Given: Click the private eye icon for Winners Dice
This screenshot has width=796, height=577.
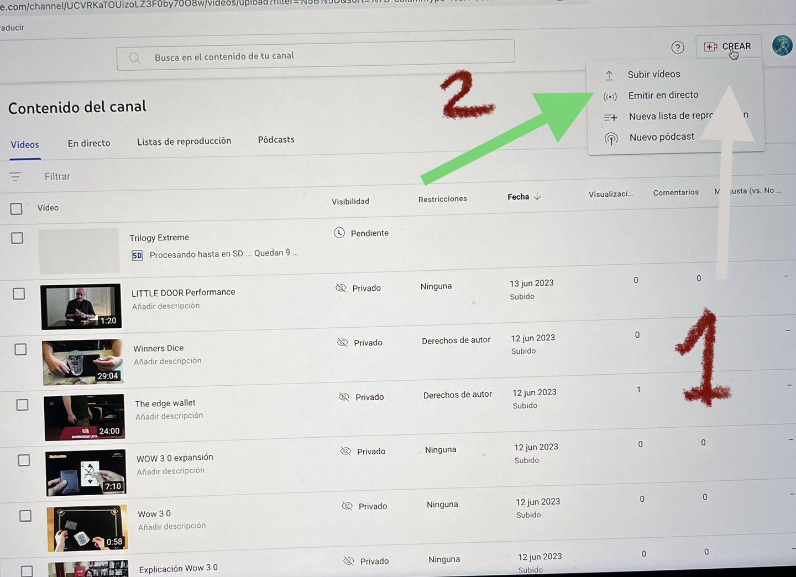Looking at the screenshot, I should click(x=343, y=343).
